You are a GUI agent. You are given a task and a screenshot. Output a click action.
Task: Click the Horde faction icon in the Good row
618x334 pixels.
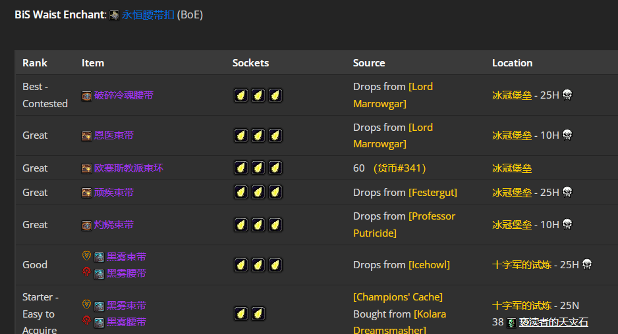pyautogui.click(x=86, y=272)
